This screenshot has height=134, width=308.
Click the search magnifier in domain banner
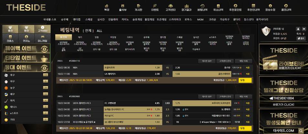pyautogui.click(x=301, y=130)
